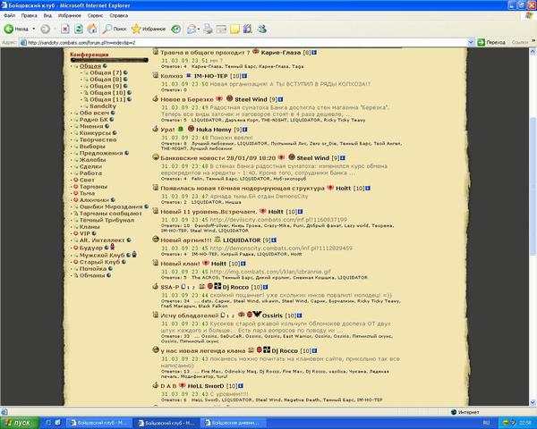Image resolution: width=537 pixels, height=429 pixels.
Task: Click info icon next to LIQUIDATOR [9]
Action: click(x=274, y=240)
